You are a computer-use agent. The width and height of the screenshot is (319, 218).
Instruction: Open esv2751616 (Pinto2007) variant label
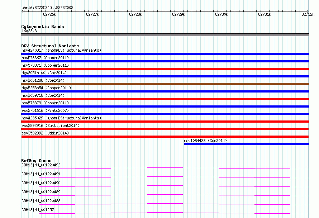(45, 110)
